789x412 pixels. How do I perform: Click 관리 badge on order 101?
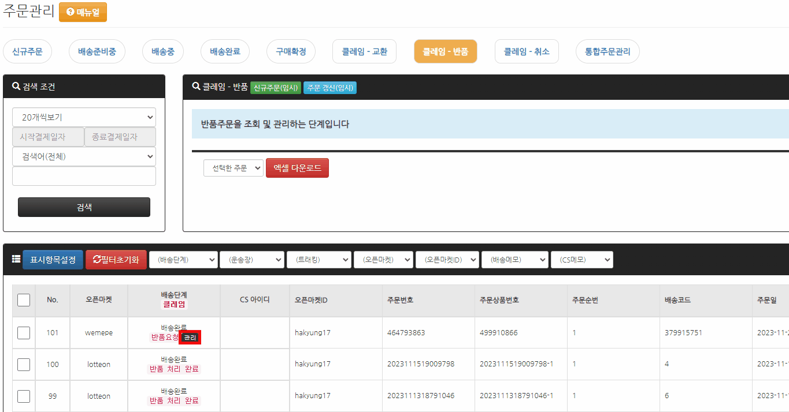(190, 338)
